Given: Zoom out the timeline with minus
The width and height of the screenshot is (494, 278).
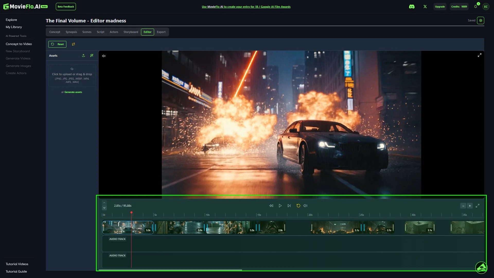Looking at the screenshot, I should 463,206.
